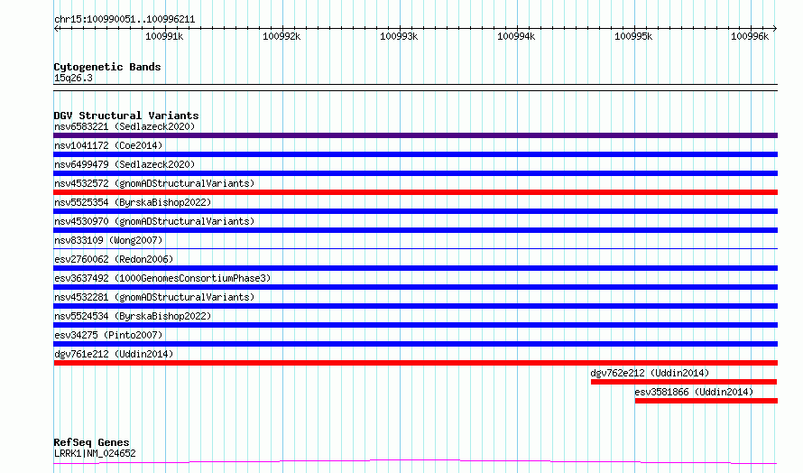This screenshot has width=803, height=473.
Task: Click the 100992k ruler tick label
Action: tap(282, 36)
